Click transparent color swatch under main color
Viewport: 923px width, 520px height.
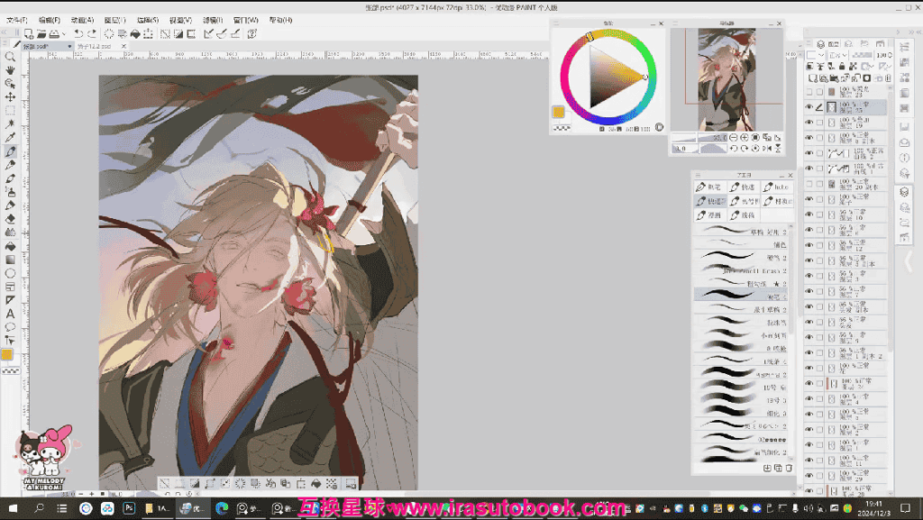[x=562, y=127]
